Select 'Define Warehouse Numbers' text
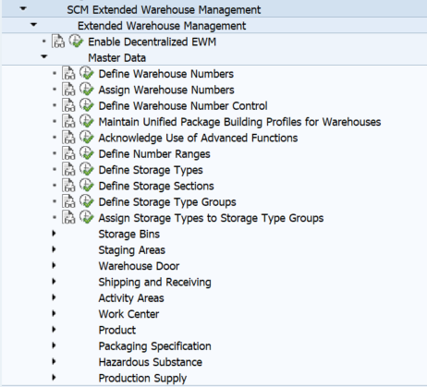The height and width of the screenshot is (387, 427). [166, 74]
